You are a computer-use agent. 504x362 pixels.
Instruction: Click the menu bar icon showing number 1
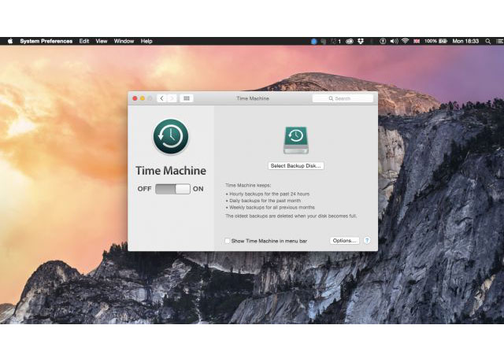tap(336, 41)
